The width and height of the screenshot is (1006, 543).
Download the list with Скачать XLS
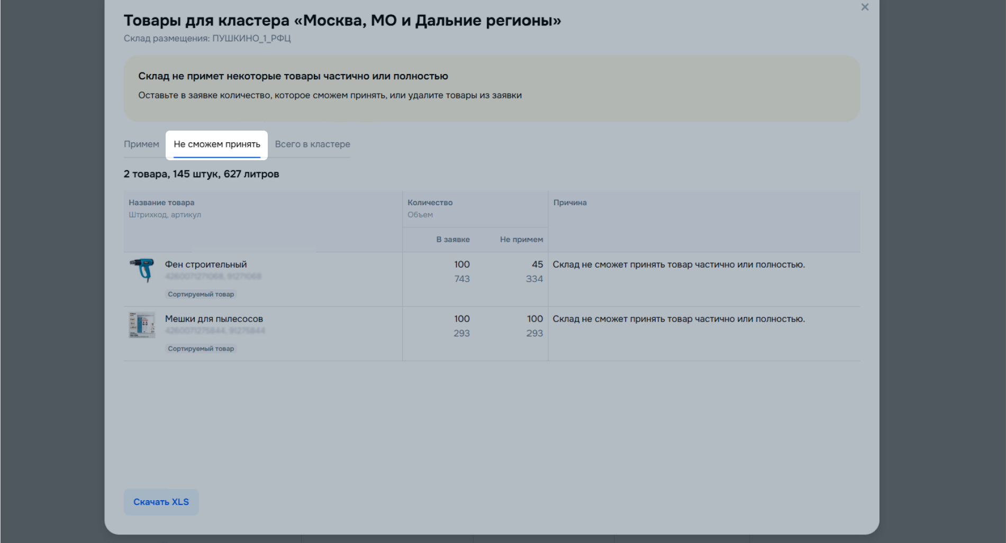coord(161,502)
